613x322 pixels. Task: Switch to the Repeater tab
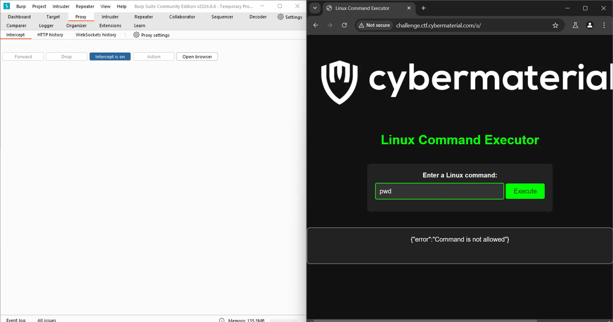click(x=143, y=17)
